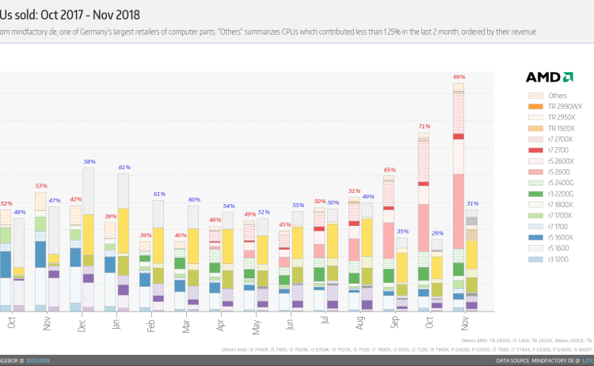Click the Feb month axis label

point(150,326)
